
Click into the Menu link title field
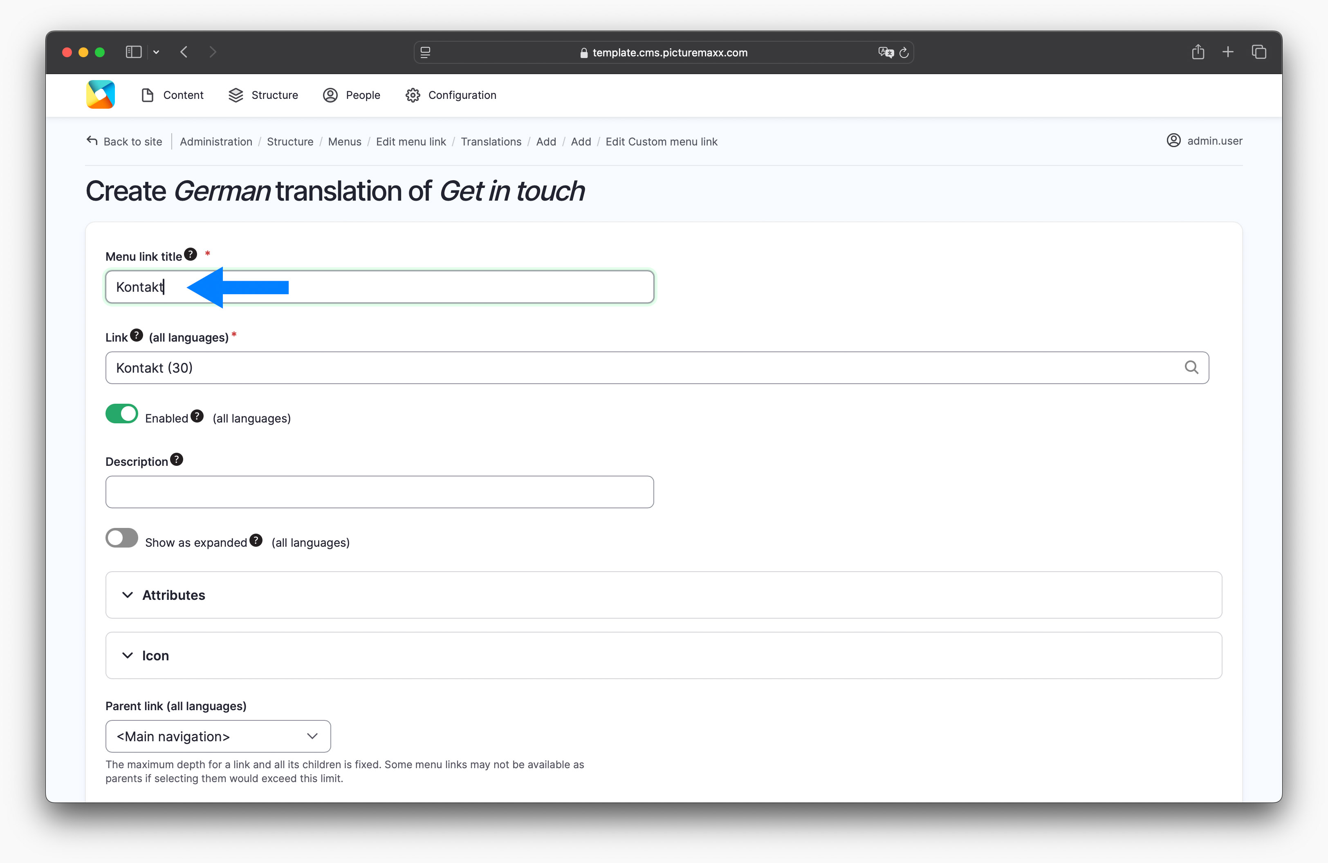(379, 287)
